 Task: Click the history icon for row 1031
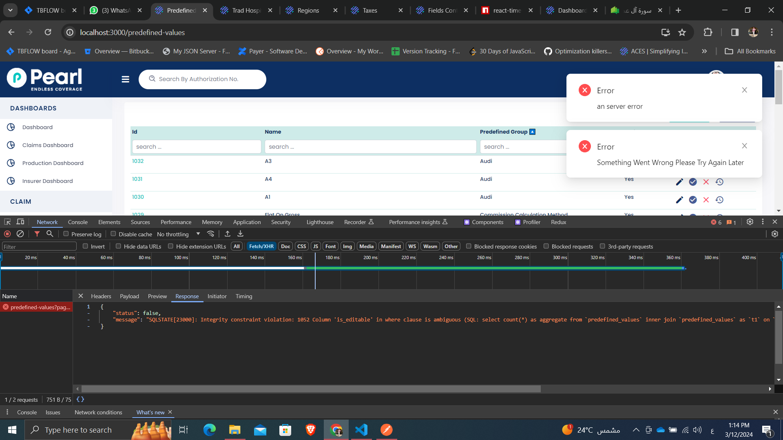(719, 182)
